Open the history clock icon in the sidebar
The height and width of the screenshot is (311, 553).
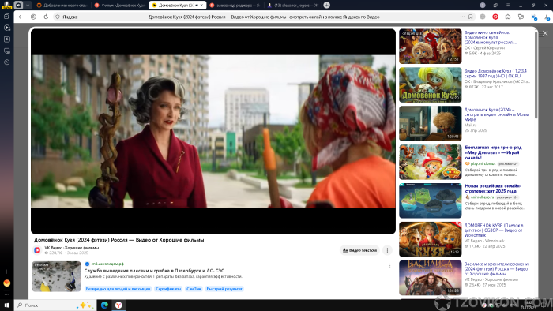coord(6,62)
